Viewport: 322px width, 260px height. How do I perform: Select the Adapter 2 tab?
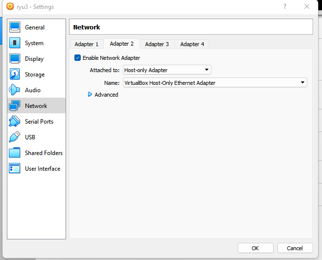coord(122,44)
